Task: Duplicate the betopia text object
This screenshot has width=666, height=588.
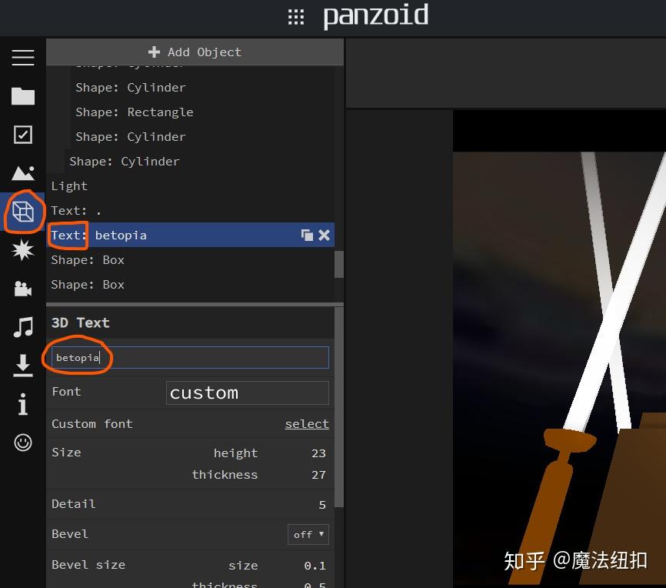Action: [x=307, y=235]
